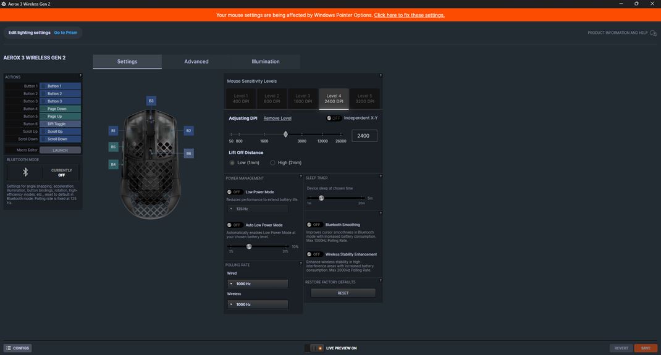This screenshot has height=355, width=661.
Task: Click Go to Prism link
Action: 65,33
